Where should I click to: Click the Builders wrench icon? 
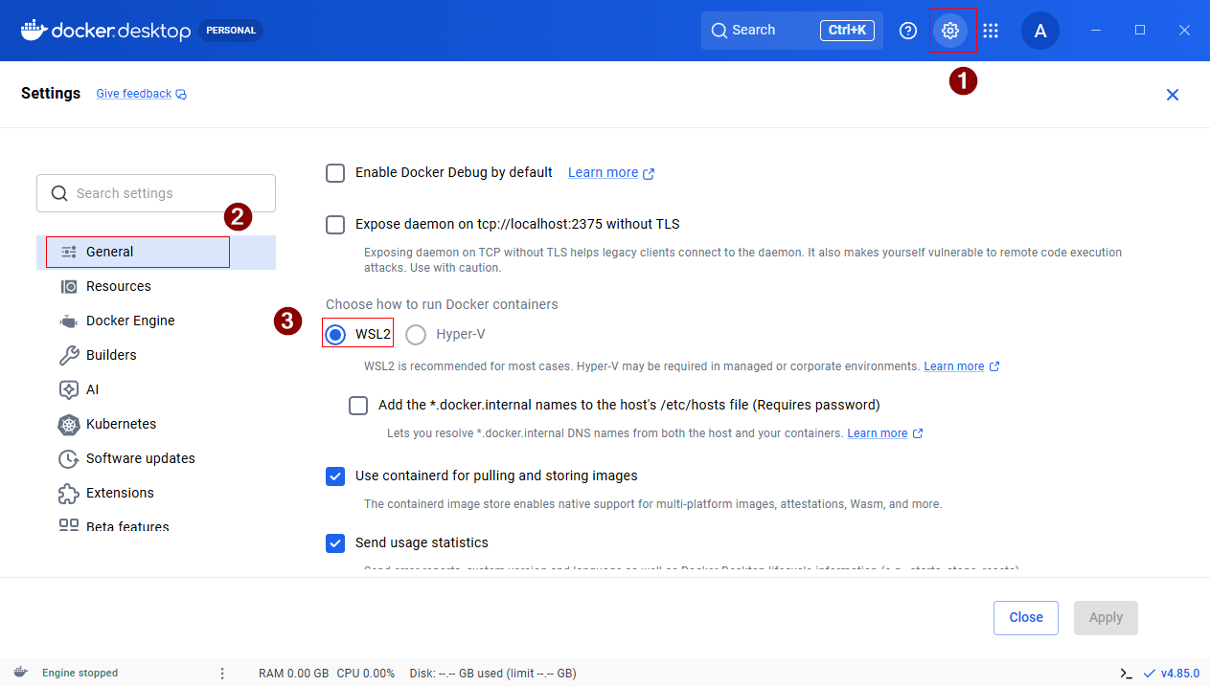click(x=69, y=355)
